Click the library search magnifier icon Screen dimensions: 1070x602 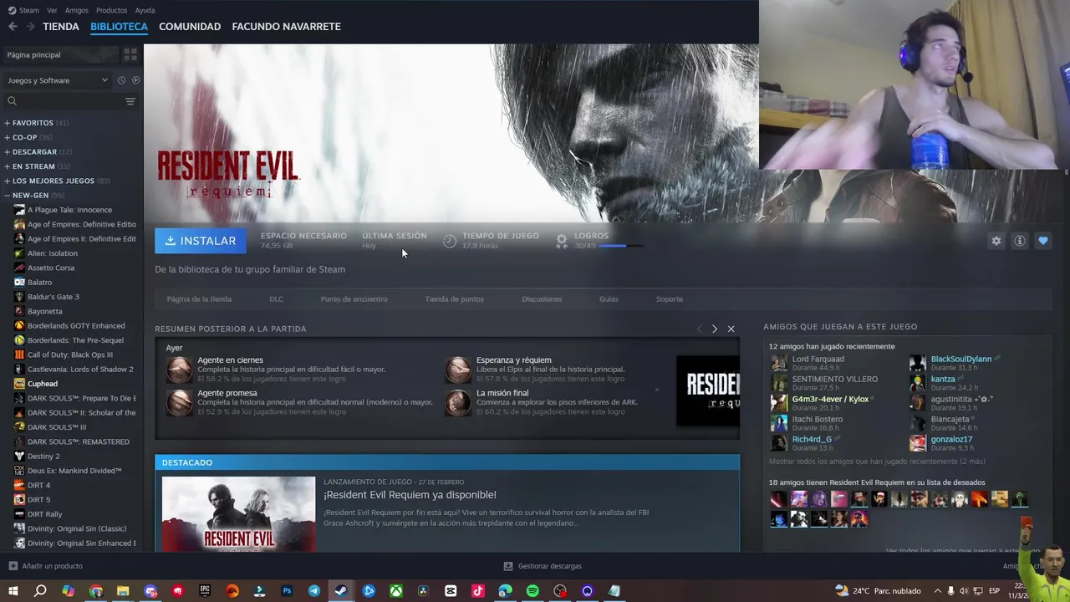tap(12, 101)
